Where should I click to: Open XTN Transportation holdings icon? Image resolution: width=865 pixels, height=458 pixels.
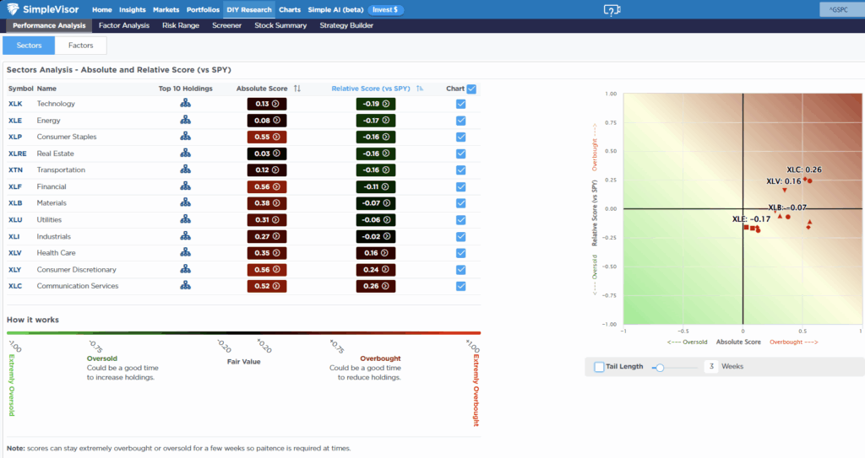pos(185,170)
